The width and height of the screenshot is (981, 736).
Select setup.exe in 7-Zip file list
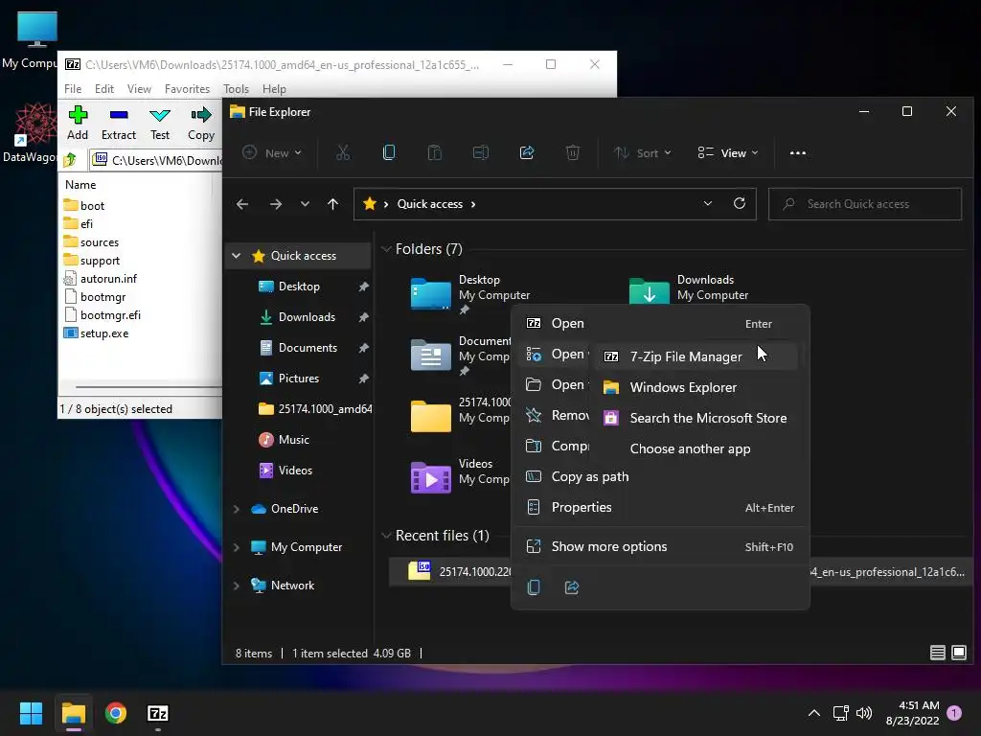pyautogui.click(x=97, y=333)
